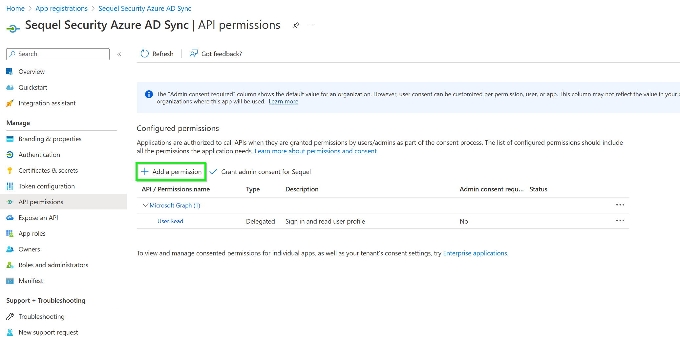The height and width of the screenshot is (348, 680).
Task: Click the Refresh button label
Action: 163,54
